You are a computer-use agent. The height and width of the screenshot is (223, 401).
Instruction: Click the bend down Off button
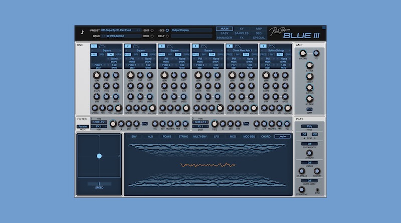304,134
